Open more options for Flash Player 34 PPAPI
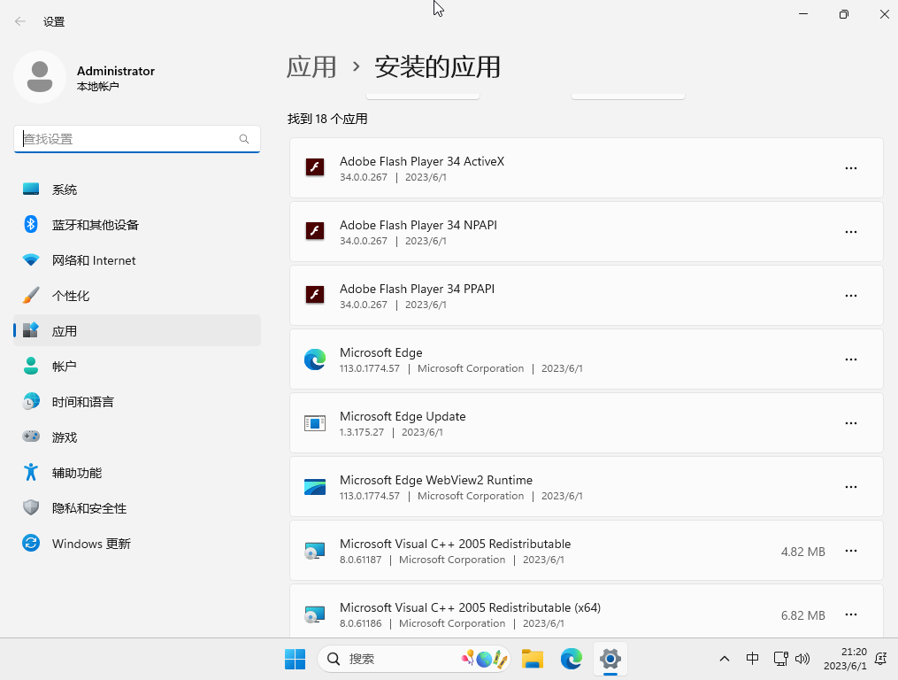Viewport: 898px width, 680px height. point(851,295)
